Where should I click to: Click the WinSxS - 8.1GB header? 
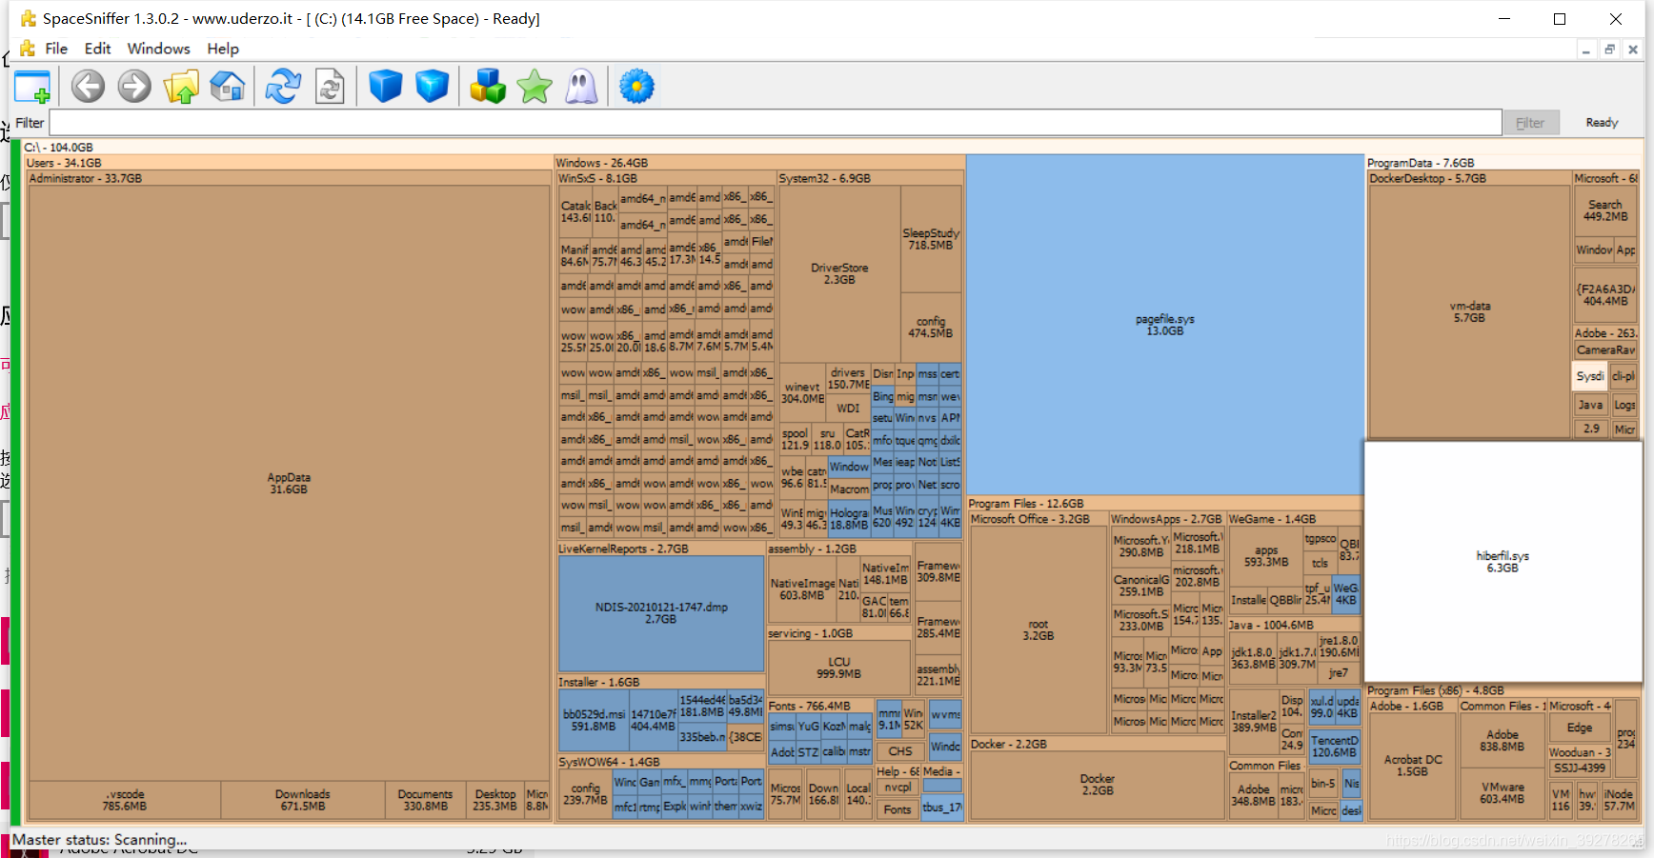598,178
